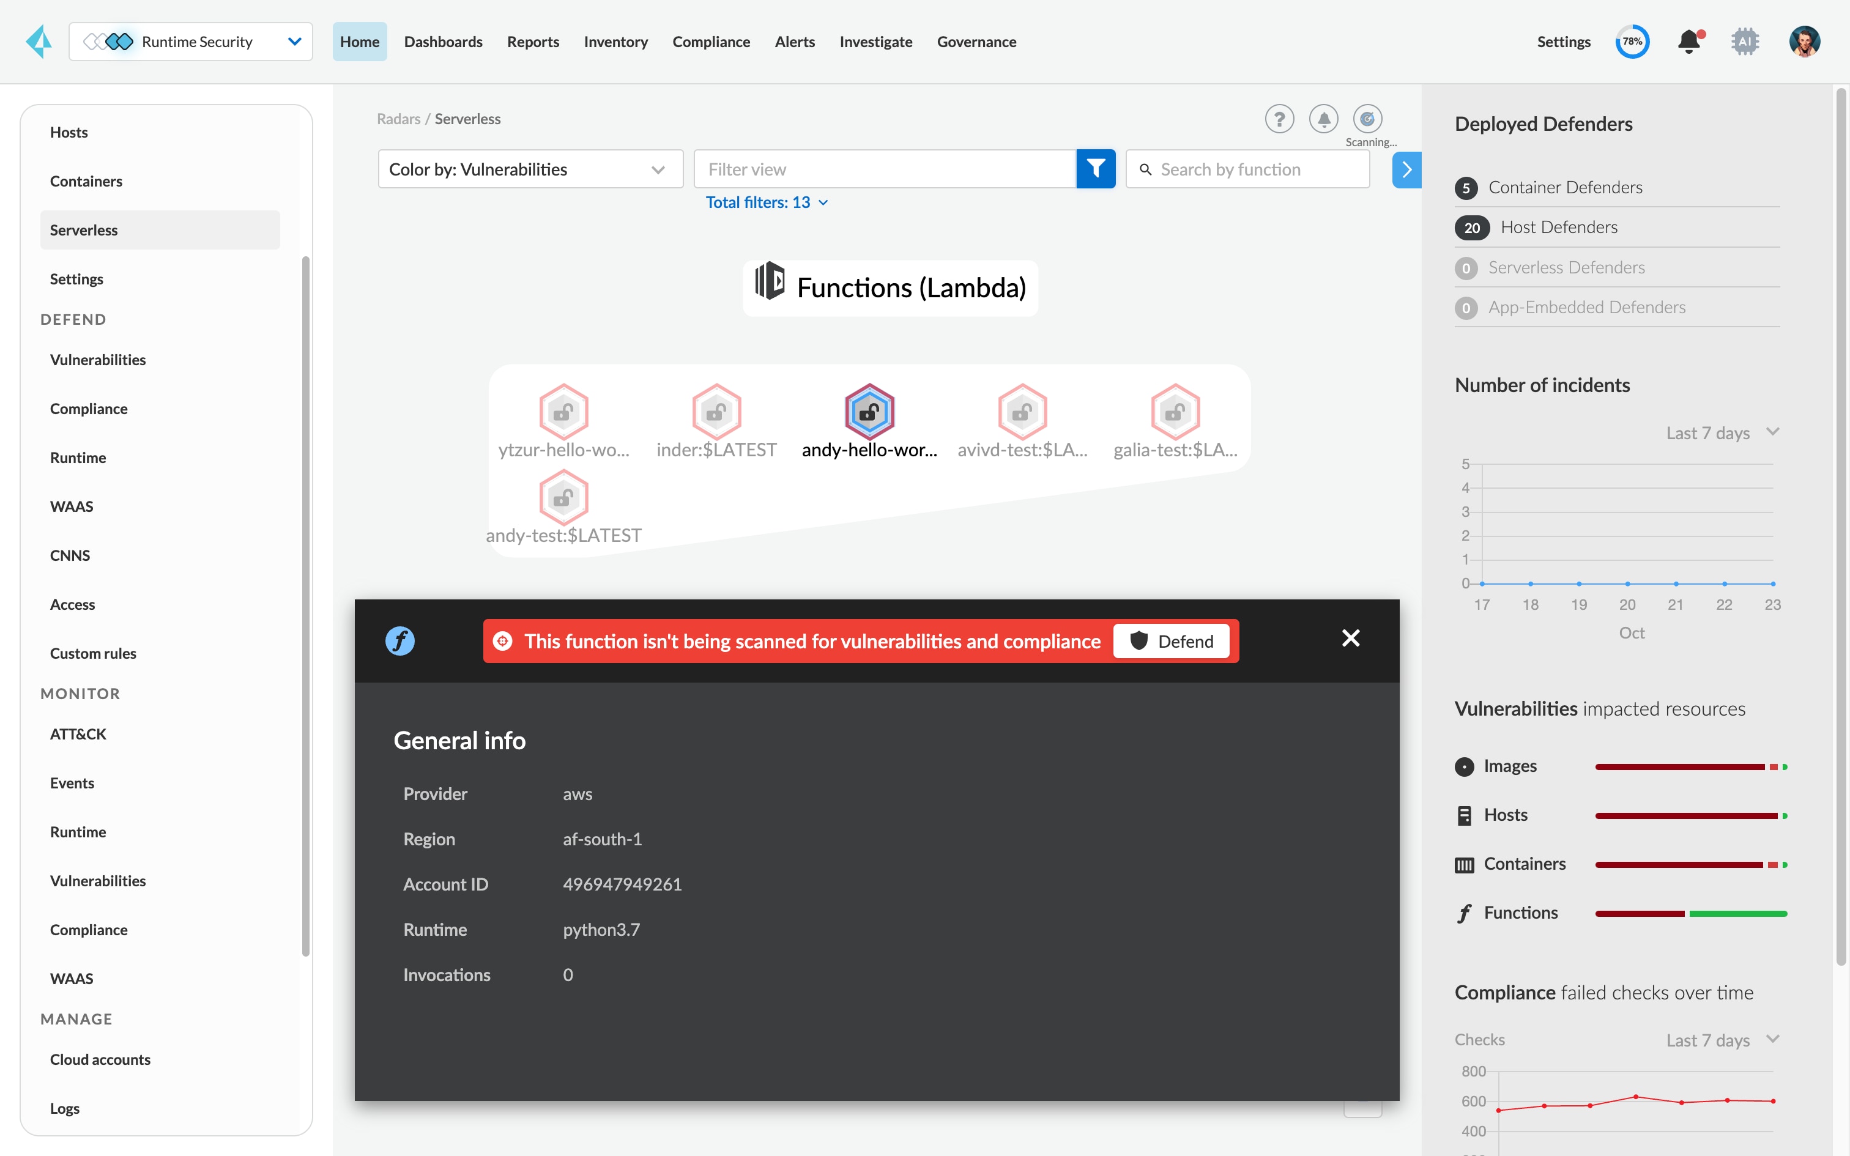Select the galia-test function hexagon

pos(1175,411)
